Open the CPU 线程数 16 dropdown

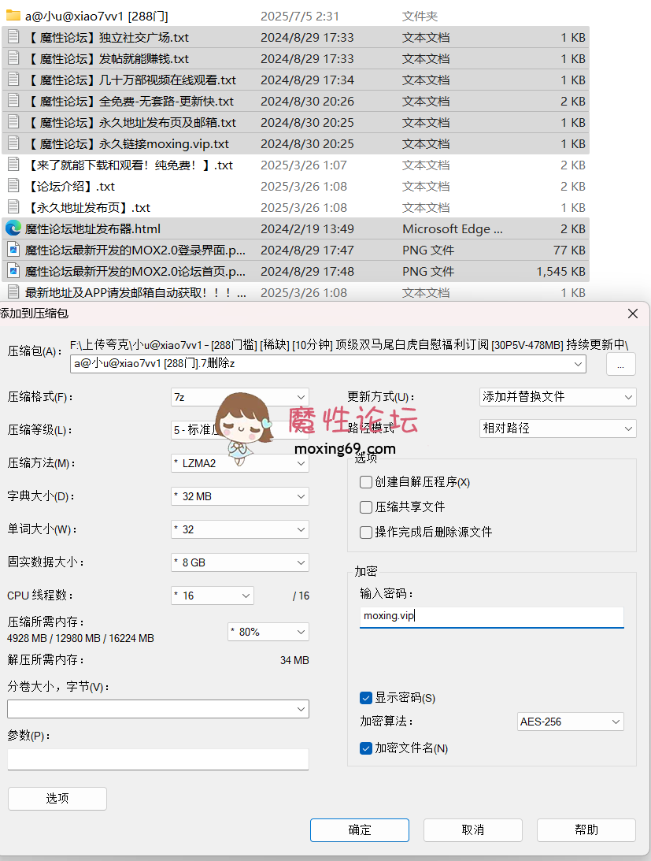point(246,596)
